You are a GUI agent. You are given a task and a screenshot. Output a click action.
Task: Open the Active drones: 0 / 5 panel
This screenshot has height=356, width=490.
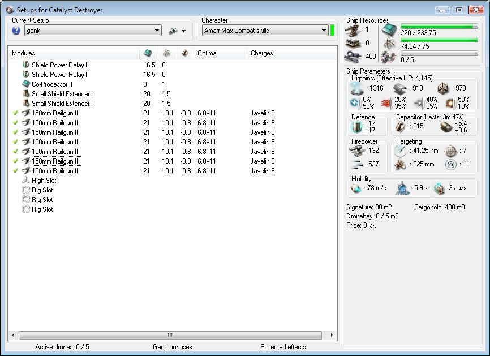[x=62, y=346]
